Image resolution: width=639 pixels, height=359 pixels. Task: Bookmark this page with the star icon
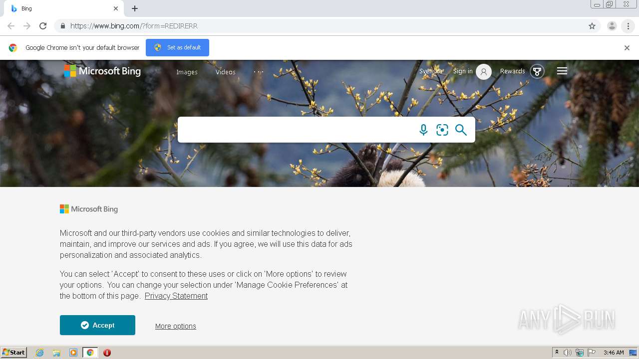[x=592, y=26]
